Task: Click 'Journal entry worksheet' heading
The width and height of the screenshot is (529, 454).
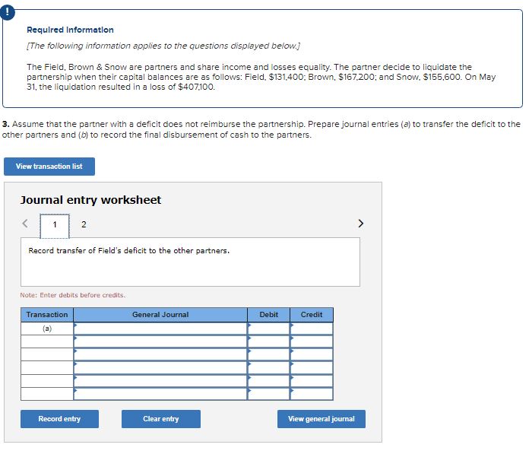Action: click(90, 200)
